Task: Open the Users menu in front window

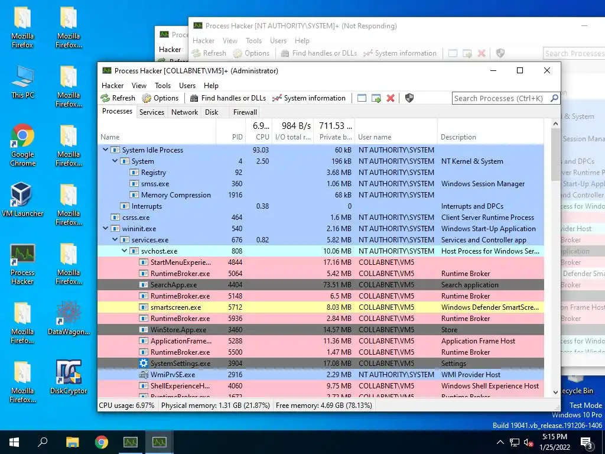Action: [187, 85]
